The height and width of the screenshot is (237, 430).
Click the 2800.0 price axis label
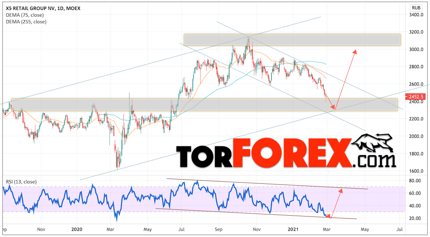tap(416, 67)
